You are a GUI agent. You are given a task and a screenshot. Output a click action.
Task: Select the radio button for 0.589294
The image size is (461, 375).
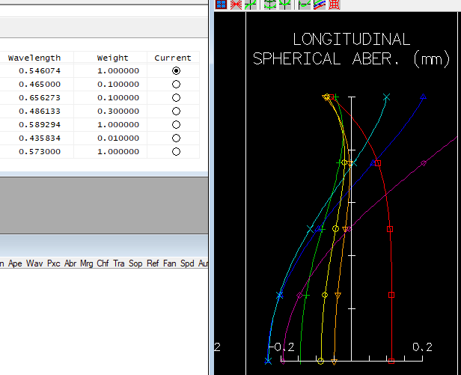pos(176,125)
